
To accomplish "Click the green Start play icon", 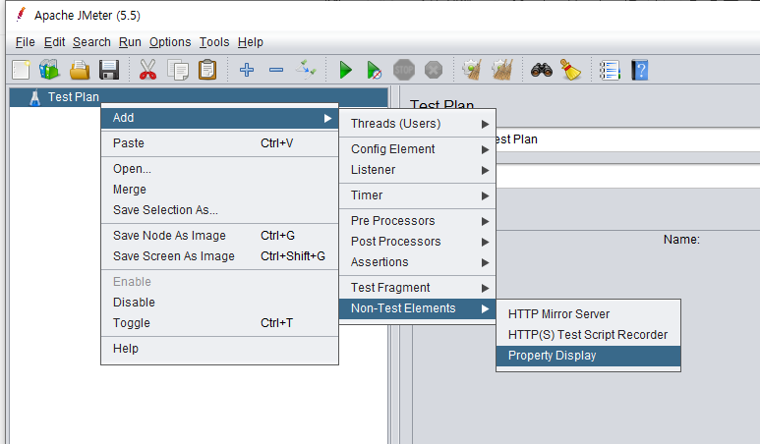I will click(345, 70).
